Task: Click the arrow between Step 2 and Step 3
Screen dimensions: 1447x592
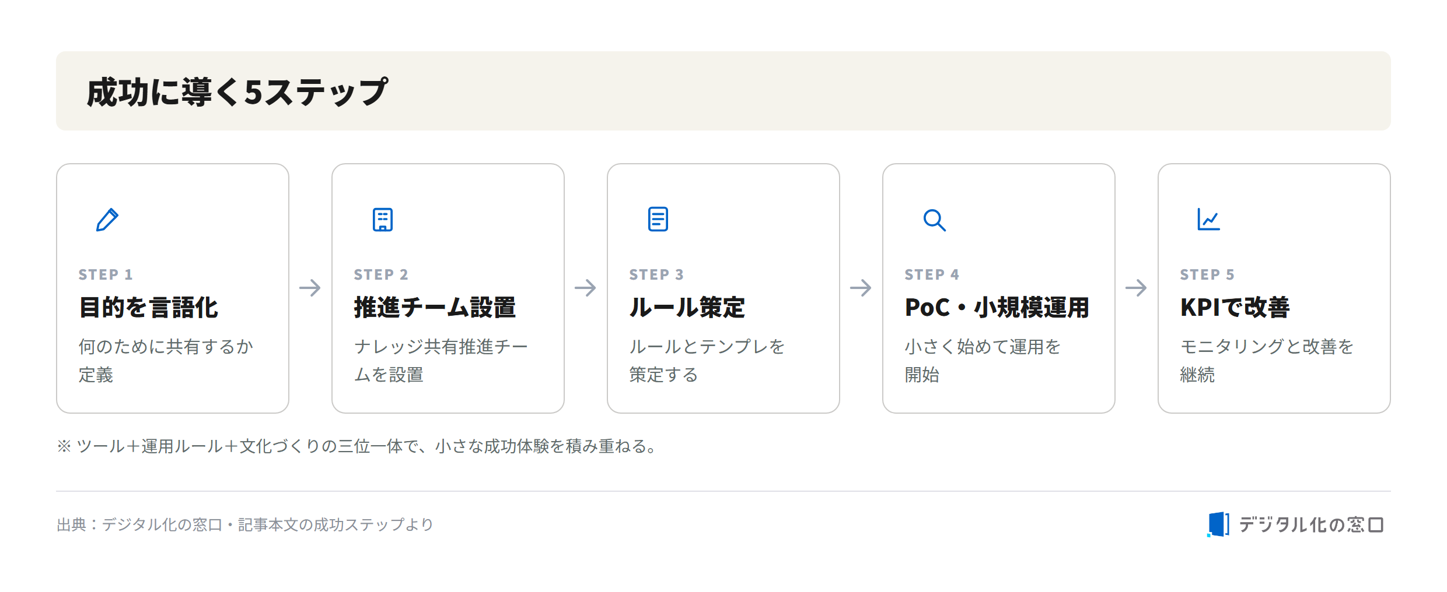Action: tap(585, 288)
